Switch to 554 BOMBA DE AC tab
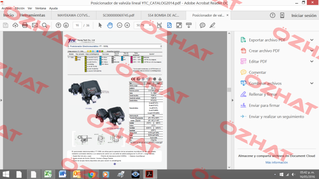Image resolution: width=319 pixels, height=179 pixels. point(163,15)
